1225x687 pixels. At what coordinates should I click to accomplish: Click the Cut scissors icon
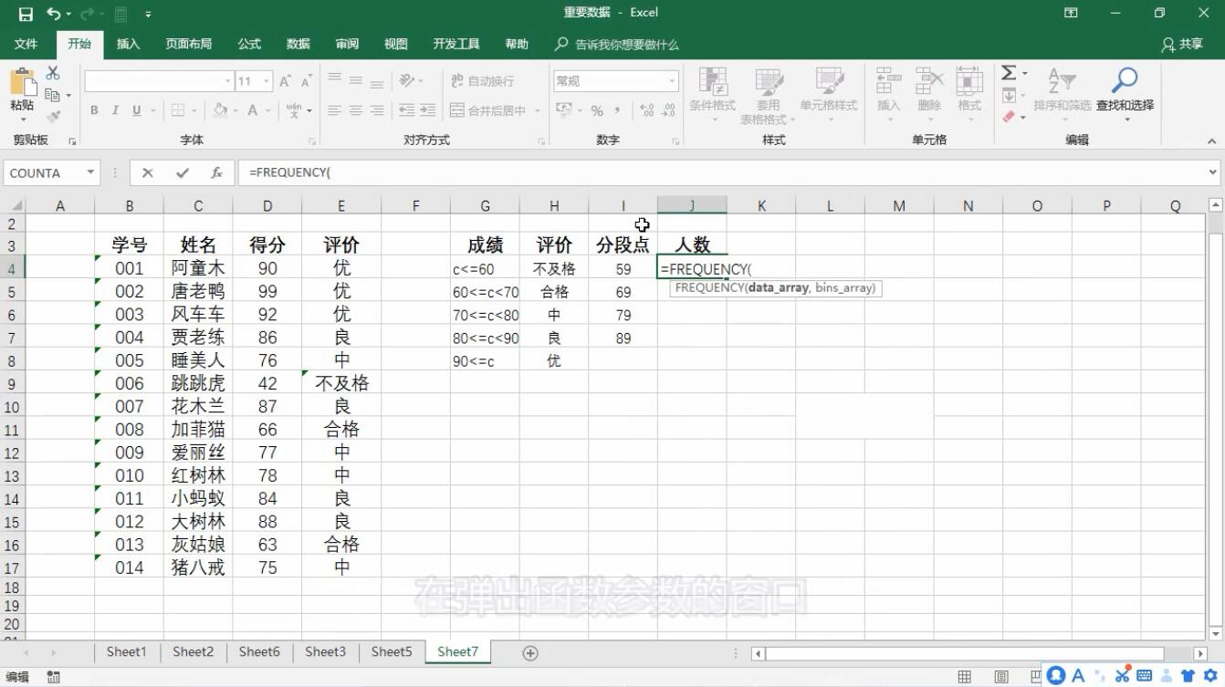click(x=53, y=73)
